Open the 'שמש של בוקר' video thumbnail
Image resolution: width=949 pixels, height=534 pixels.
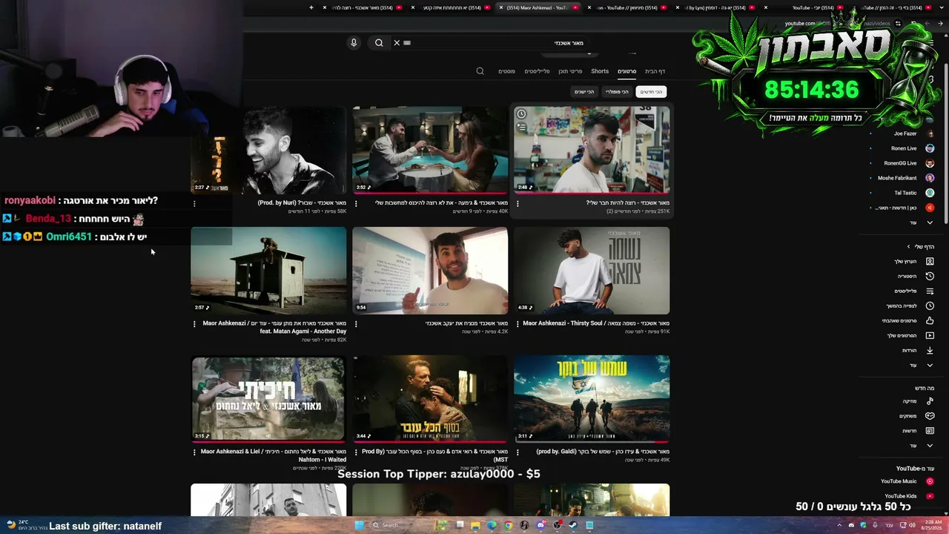[x=592, y=398]
